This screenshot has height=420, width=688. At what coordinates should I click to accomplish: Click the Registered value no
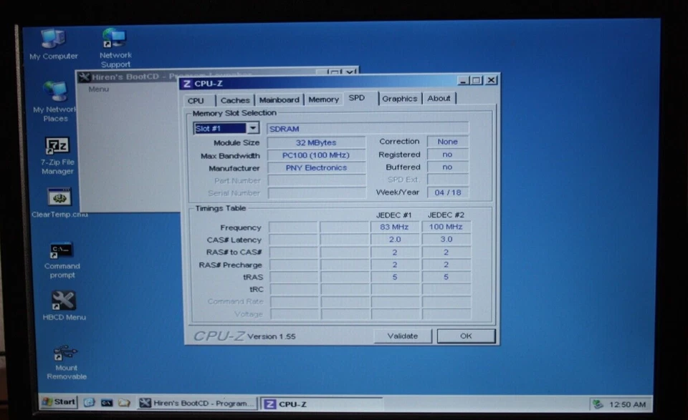tap(447, 154)
